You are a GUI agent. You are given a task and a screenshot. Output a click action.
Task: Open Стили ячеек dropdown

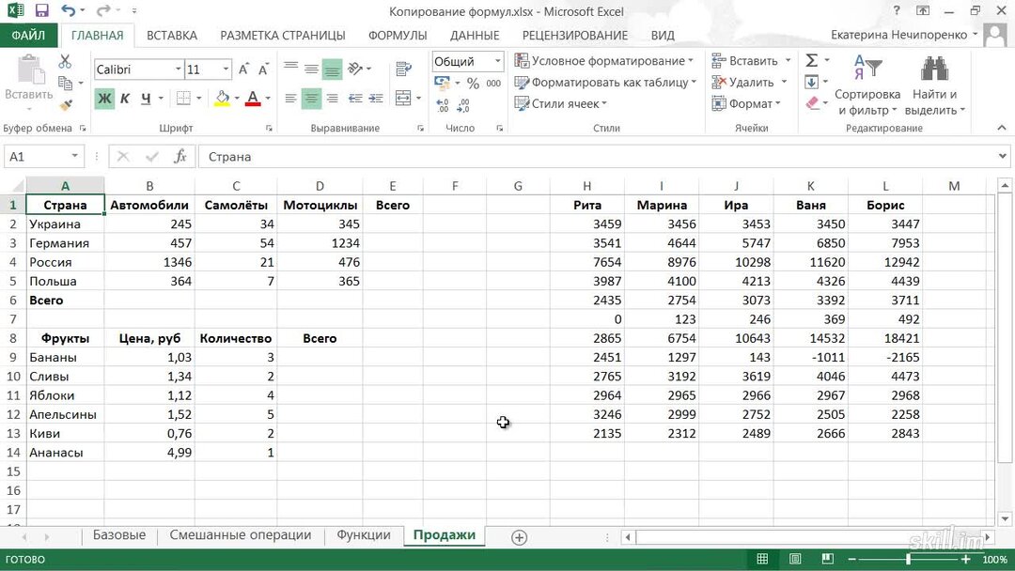560,103
